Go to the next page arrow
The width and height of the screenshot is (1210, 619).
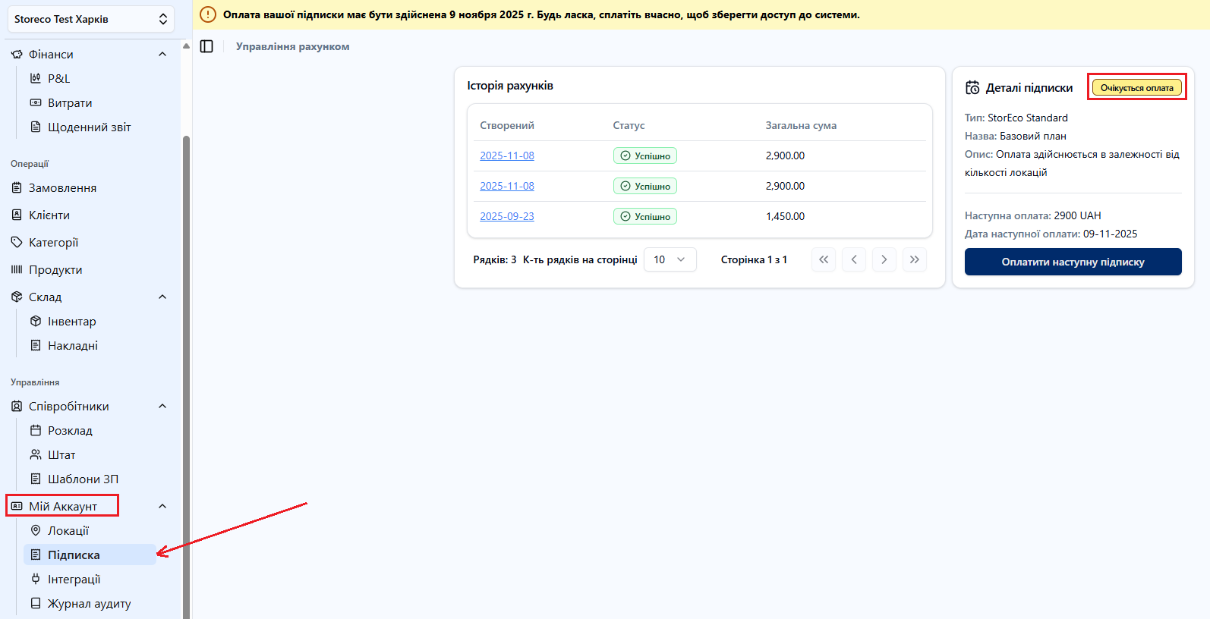884,259
